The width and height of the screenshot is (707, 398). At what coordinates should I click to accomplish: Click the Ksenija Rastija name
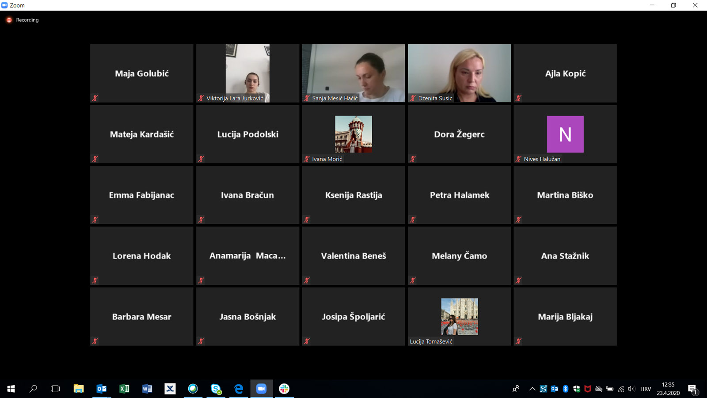[x=353, y=195]
